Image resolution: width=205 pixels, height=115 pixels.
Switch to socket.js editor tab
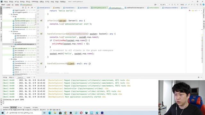click(x=56, y=8)
